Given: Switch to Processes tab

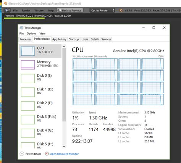Looking at the screenshot, I should pos(26,39).
